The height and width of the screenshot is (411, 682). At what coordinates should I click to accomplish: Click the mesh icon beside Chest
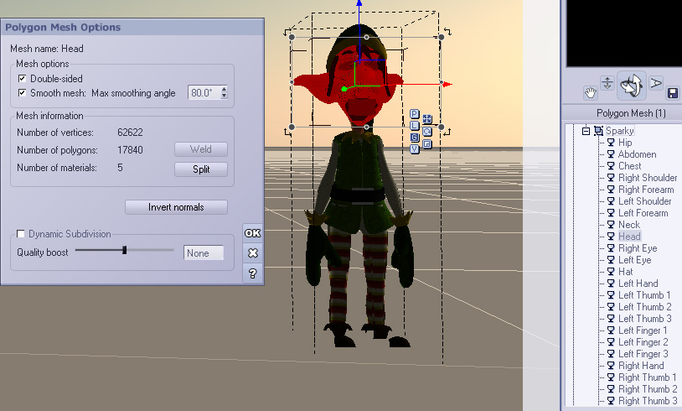click(611, 166)
